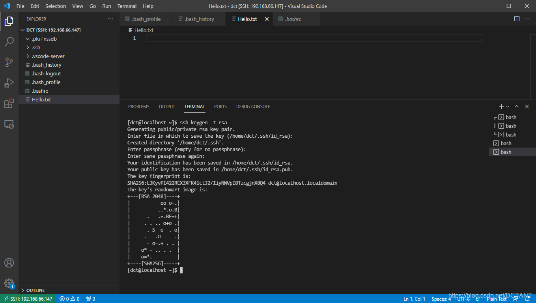This screenshot has height=303, width=536.
Task: Switch to the Problems panel tab
Action: click(x=139, y=107)
